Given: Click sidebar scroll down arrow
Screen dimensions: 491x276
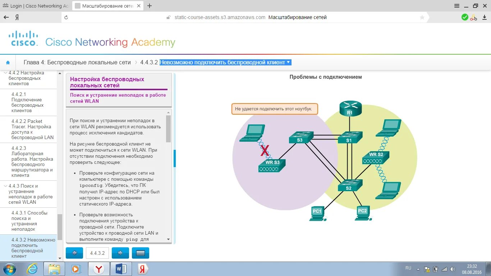Looking at the screenshot, I should [x=60, y=258].
